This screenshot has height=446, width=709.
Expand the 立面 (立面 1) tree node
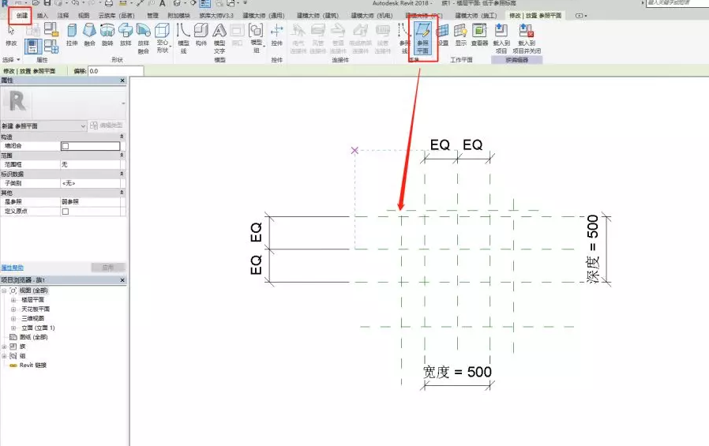coord(13,328)
